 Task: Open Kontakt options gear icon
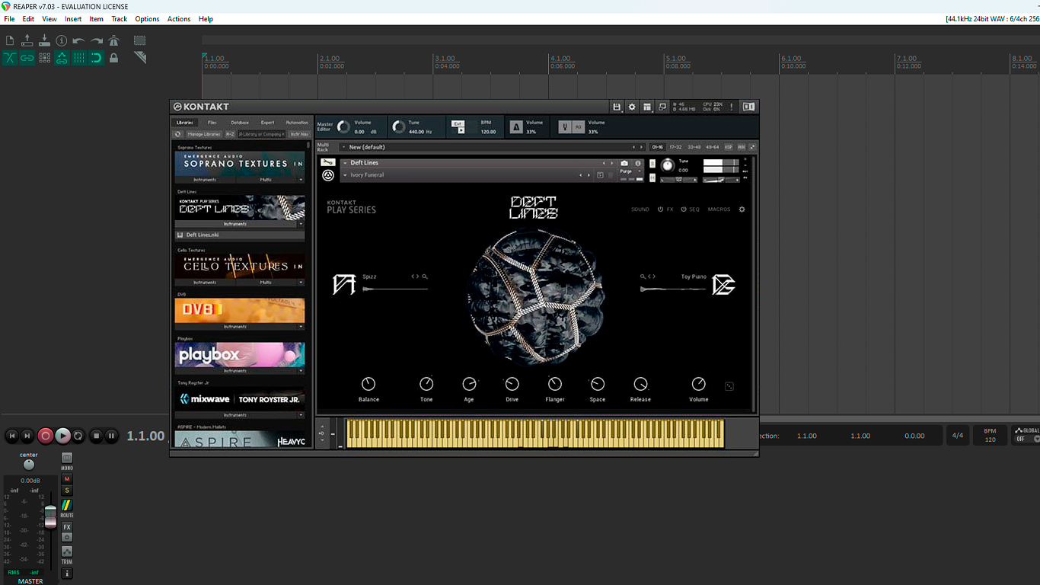point(632,107)
